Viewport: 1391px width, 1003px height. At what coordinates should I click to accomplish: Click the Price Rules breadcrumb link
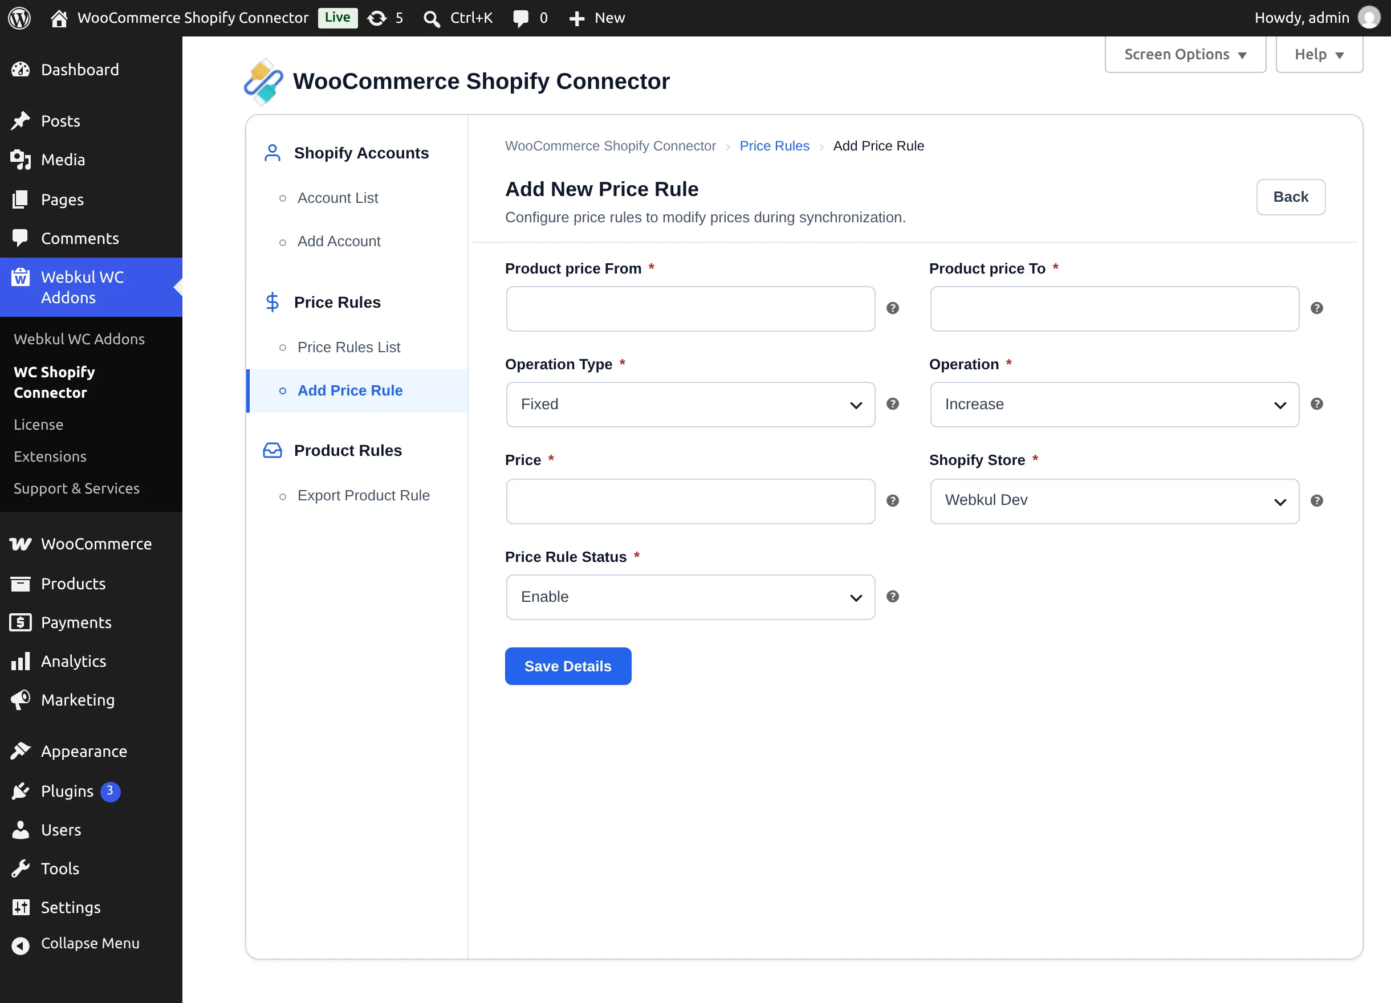coord(774,146)
